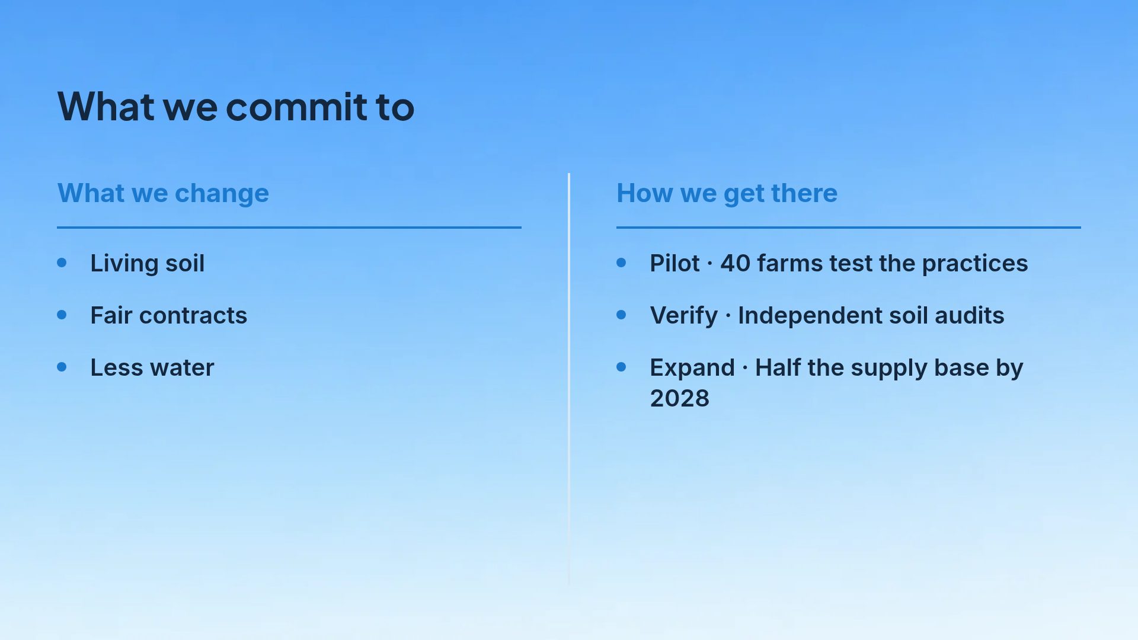Click the 'Verify · Independent soil audits' line
1138x640 pixels.
[x=827, y=315]
